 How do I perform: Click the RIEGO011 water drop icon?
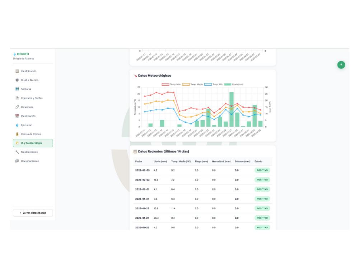coord(15,54)
